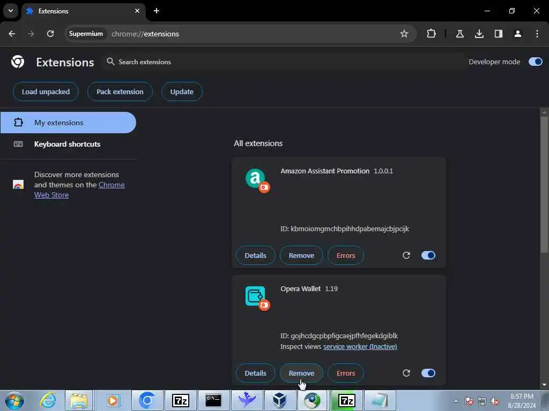
Task: Reload the page with the refresh icon
Action: (x=50, y=34)
